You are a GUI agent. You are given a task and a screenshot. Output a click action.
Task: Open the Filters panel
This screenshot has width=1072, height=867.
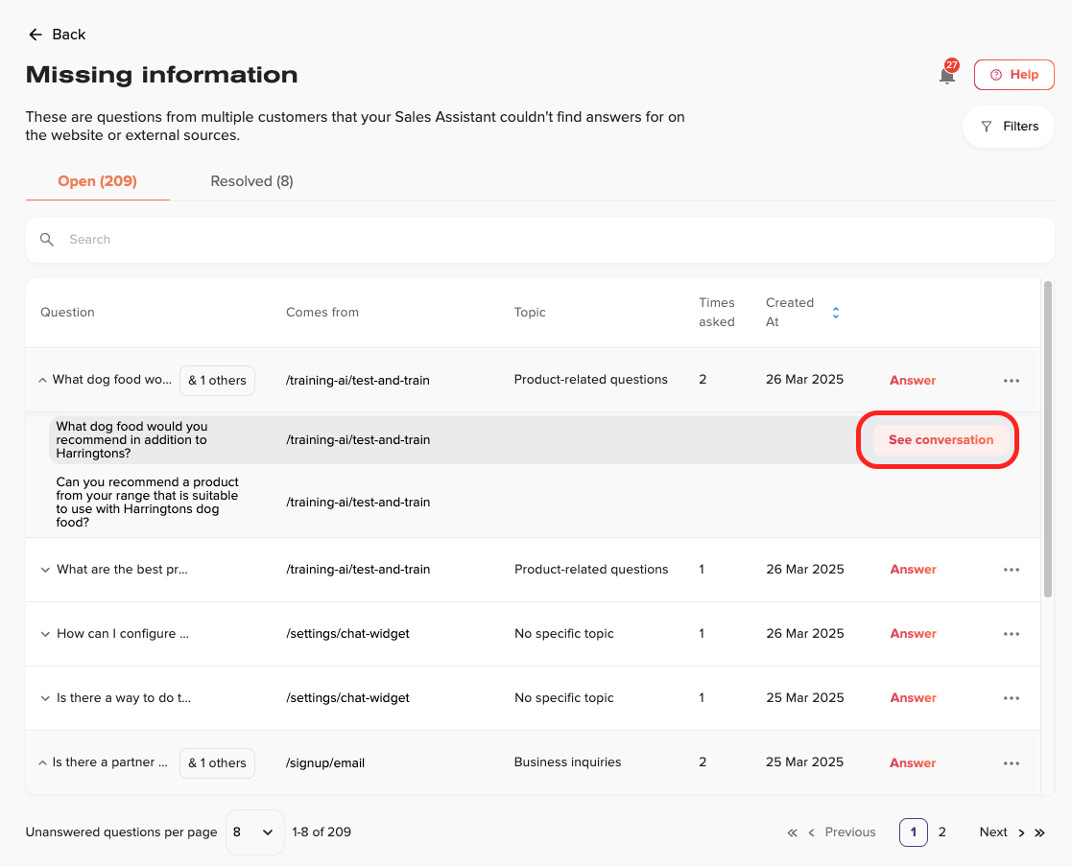[1009, 127]
